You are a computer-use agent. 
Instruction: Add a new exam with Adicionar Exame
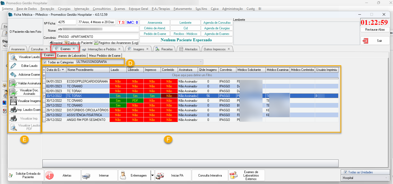coord(25,75)
